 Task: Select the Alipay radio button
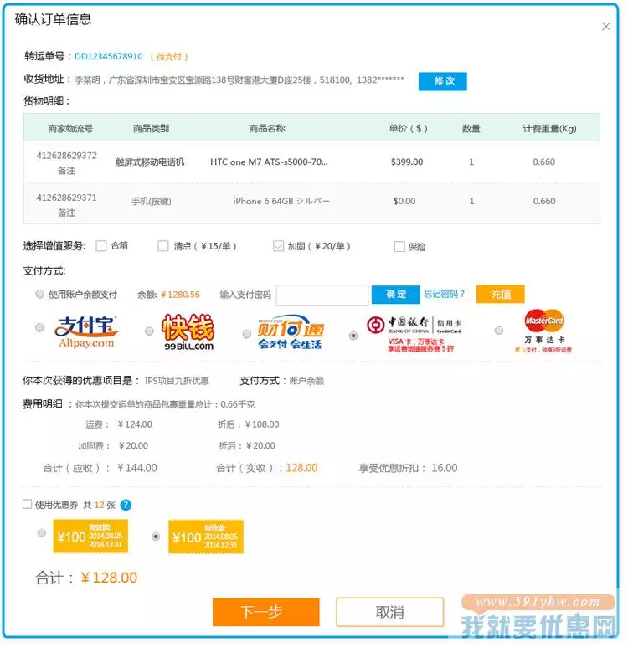coord(39,327)
